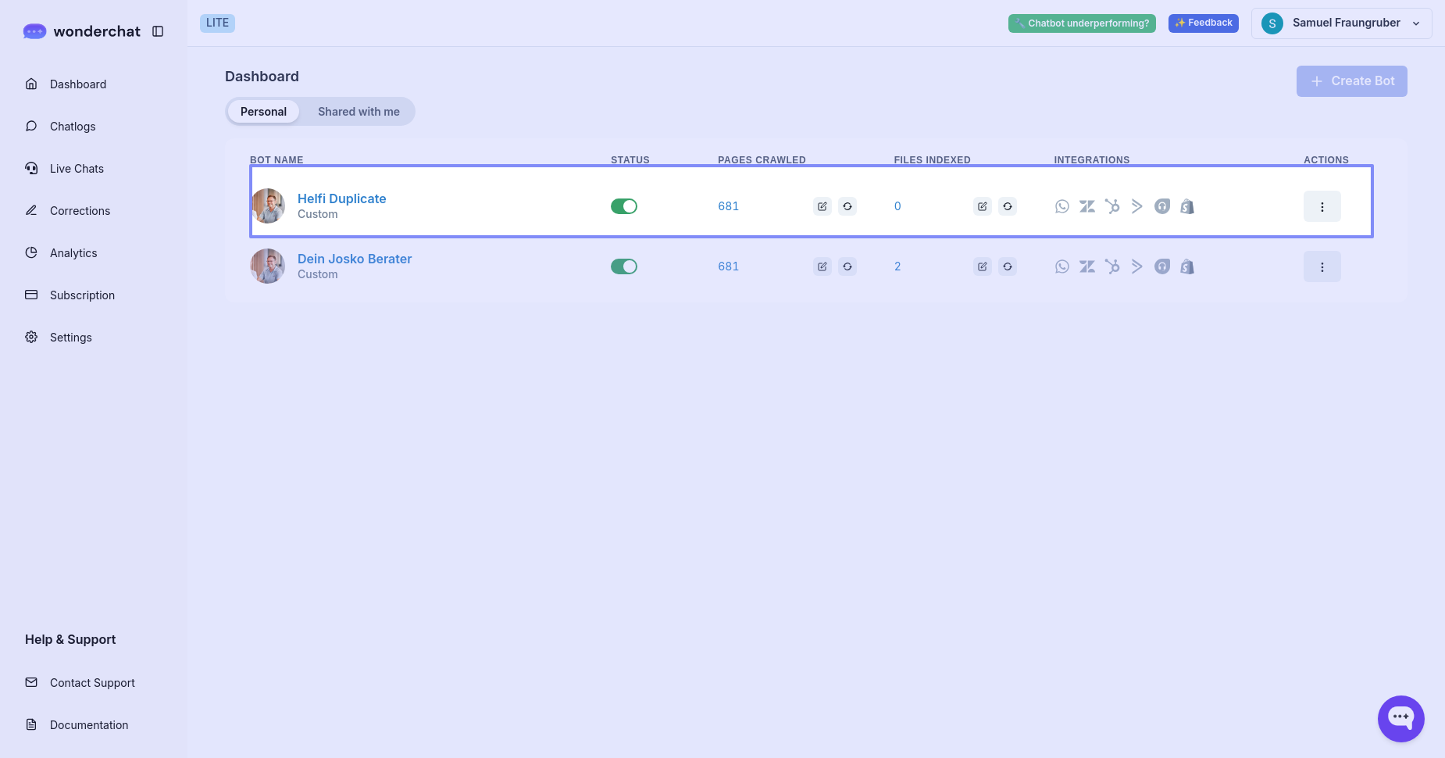
Task: Open the Helfi Duplicate bot link
Action: click(x=341, y=198)
